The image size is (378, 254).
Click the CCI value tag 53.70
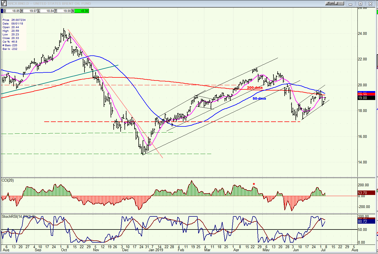pos(366,193)
